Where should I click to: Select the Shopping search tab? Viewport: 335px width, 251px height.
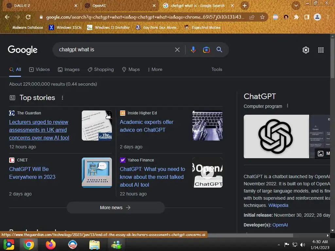(x=101, y=69)
